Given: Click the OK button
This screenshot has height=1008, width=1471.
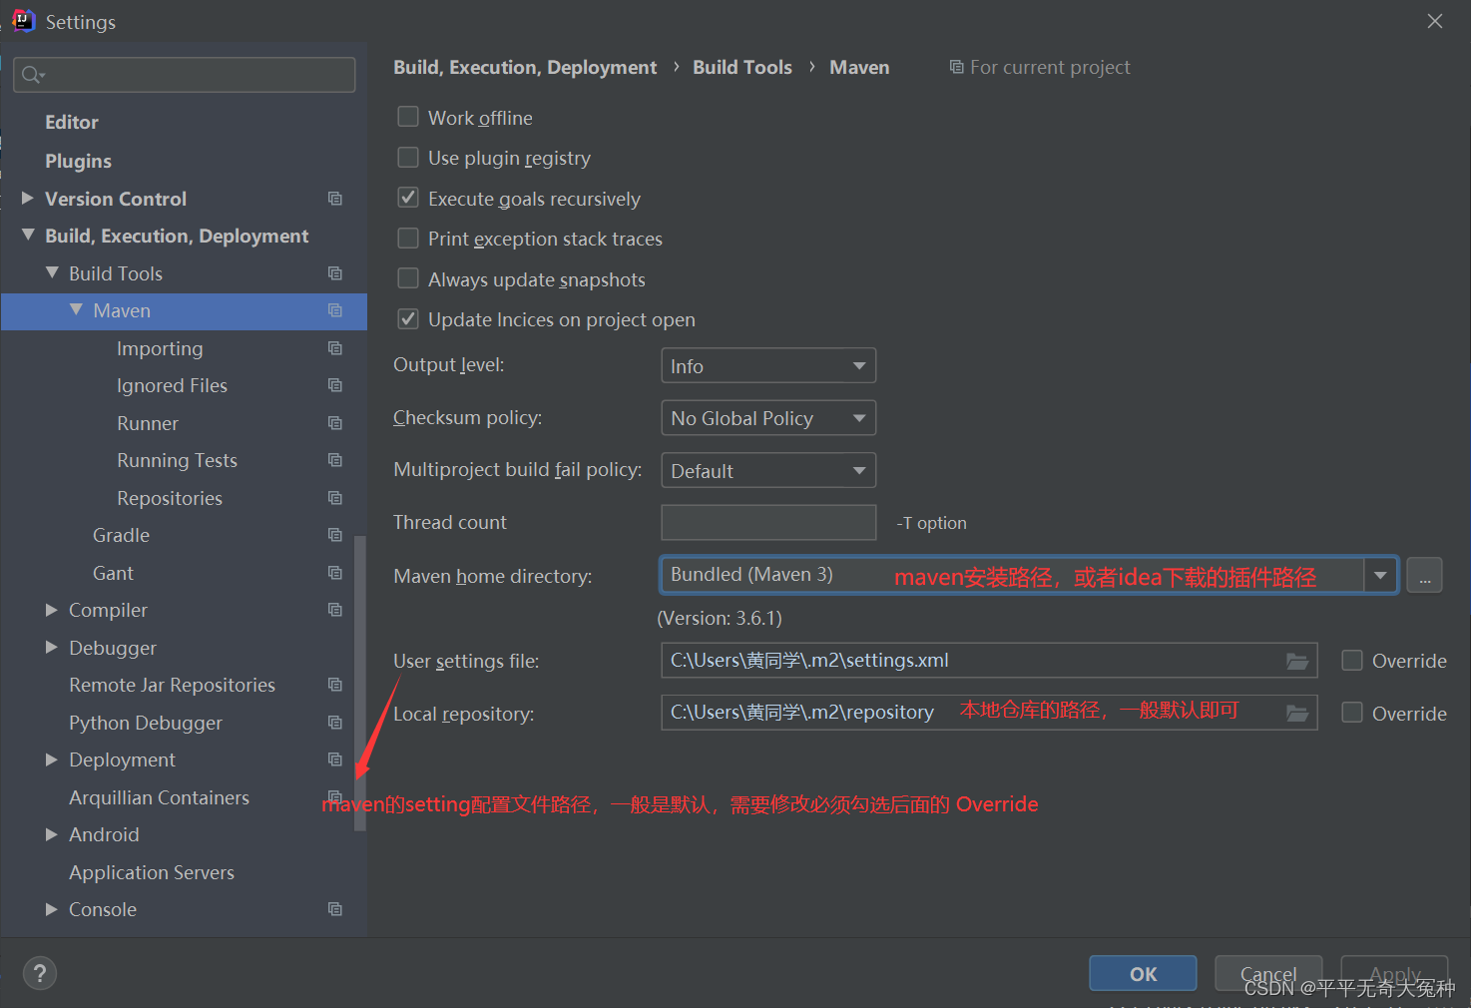Looking at the screenshot, I should [x=1143, y=973].
